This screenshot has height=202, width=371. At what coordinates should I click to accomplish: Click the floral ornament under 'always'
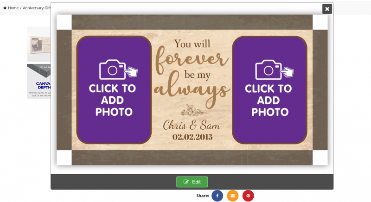click(x=192, y=110)
